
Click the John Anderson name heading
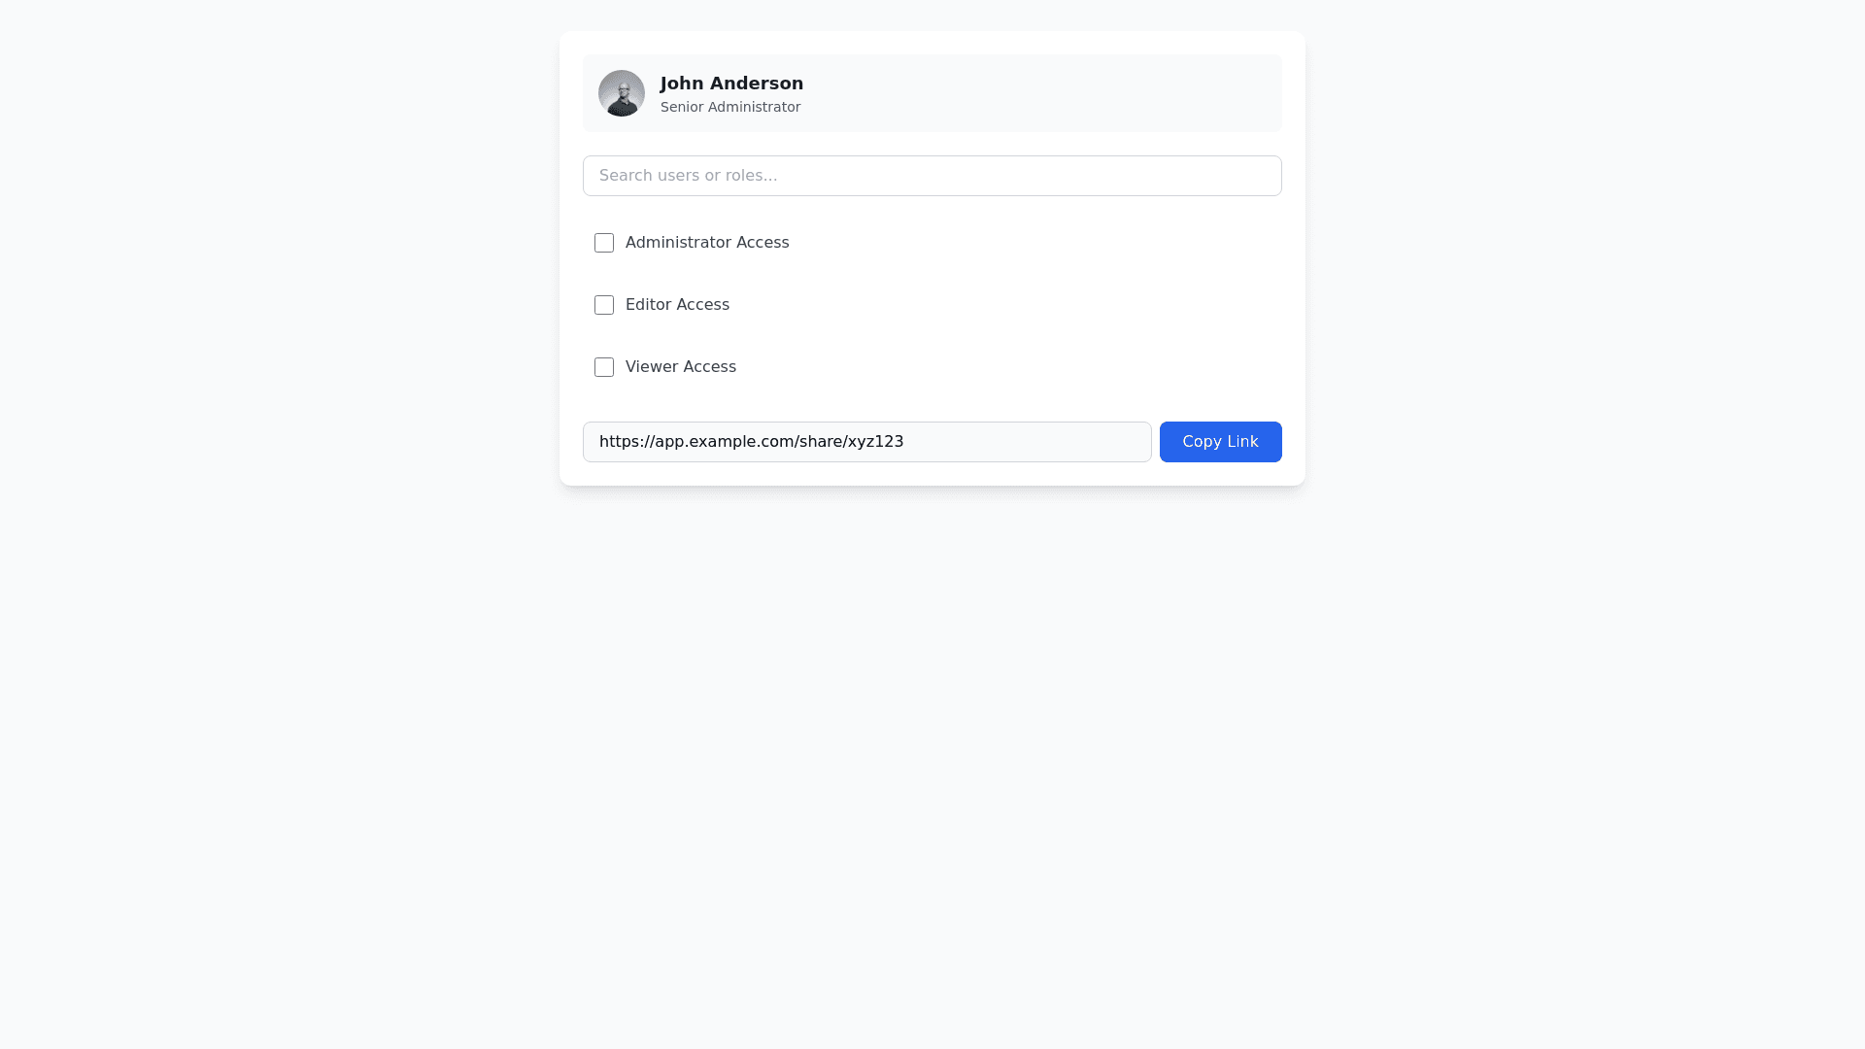pos(731,84)
